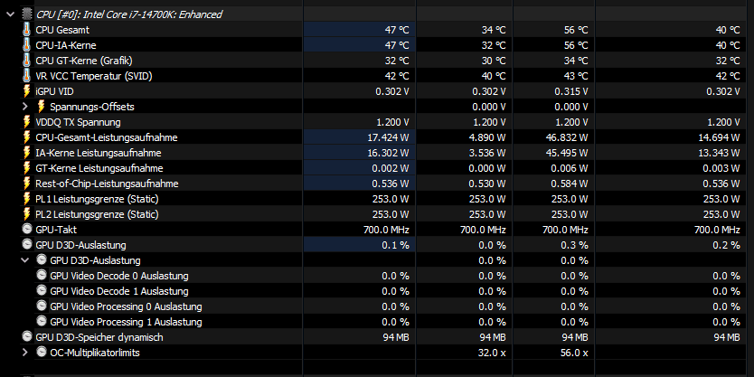This screenshot has height=377, width=754.
Task: Select the CPU-Gesamt-Leistungsaufnahme label
Action: click(107, 137)
